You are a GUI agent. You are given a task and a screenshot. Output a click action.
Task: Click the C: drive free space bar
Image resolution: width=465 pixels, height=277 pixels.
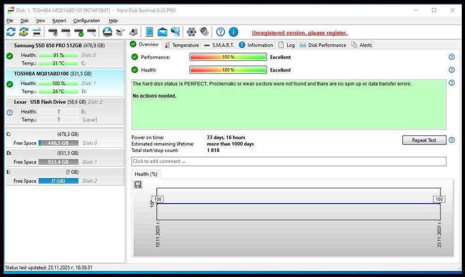point(58,143)
